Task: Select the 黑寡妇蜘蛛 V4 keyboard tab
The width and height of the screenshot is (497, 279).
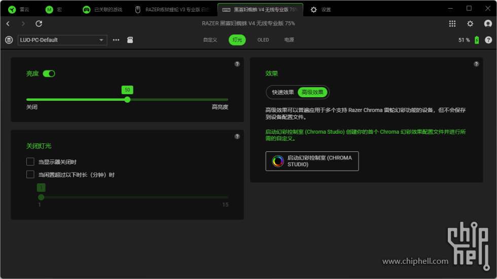Action: pyautogui.click(x=260, y=10)
